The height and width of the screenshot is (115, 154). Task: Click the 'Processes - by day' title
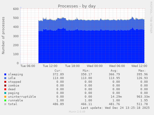pos(77,6)
